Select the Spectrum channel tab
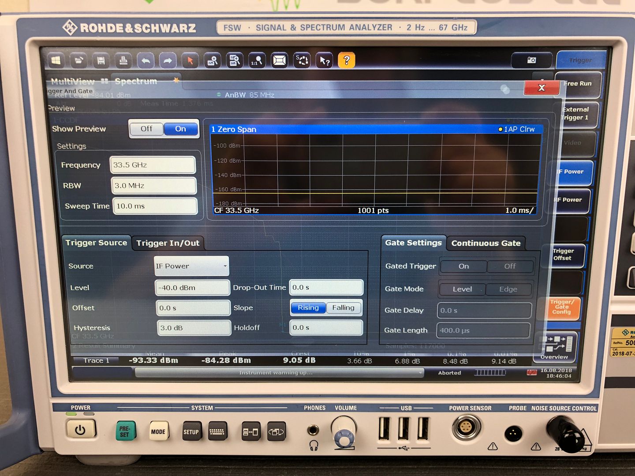This screenshot has width=635, height=476. point(146,81)
